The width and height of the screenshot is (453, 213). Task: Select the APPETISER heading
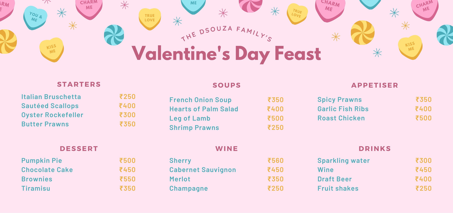[x=375, y=85]
